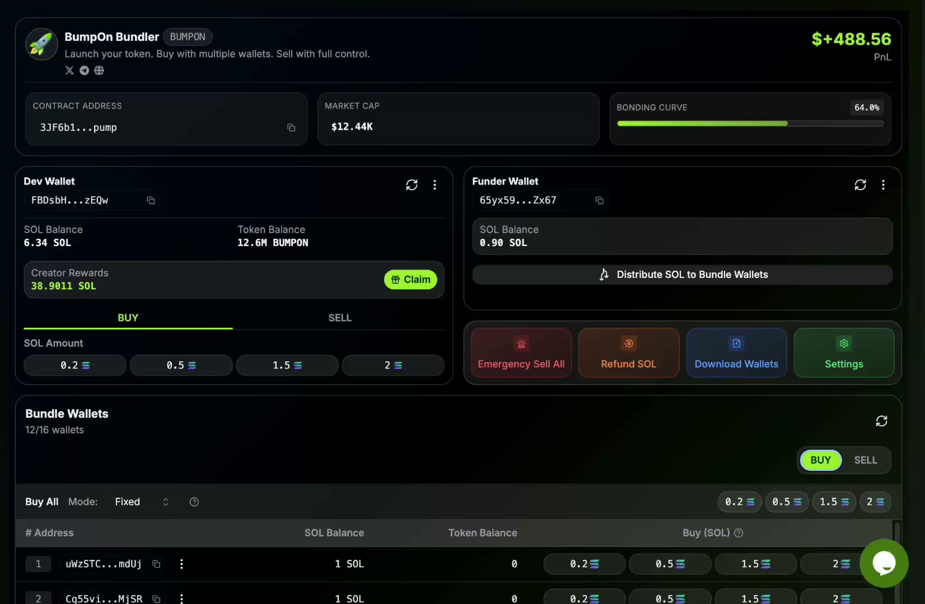Open the chat support bubble

pyautogui.click(x=885, y=563)
